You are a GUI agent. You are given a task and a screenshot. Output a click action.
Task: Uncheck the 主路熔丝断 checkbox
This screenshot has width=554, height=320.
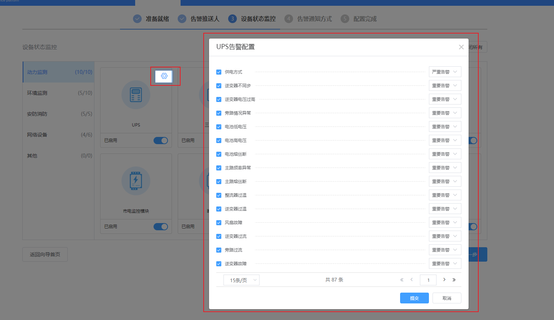pyautogui.click(x=219, y=182)
